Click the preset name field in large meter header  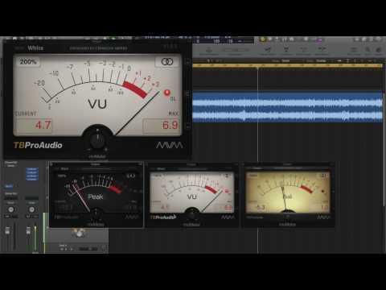click(x=99, y=48)
